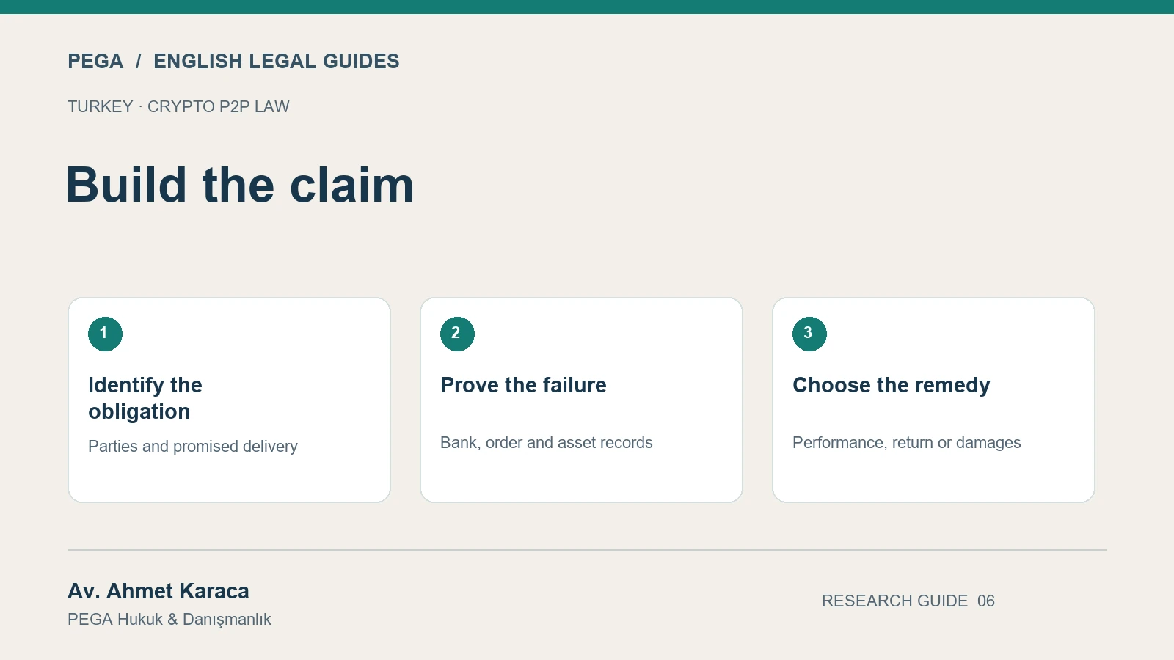Image resolution: width=1174 pixels, height=660 pixels.
Task: Click 'Parties and promised delivery' text
Action: tap(193, 446)
